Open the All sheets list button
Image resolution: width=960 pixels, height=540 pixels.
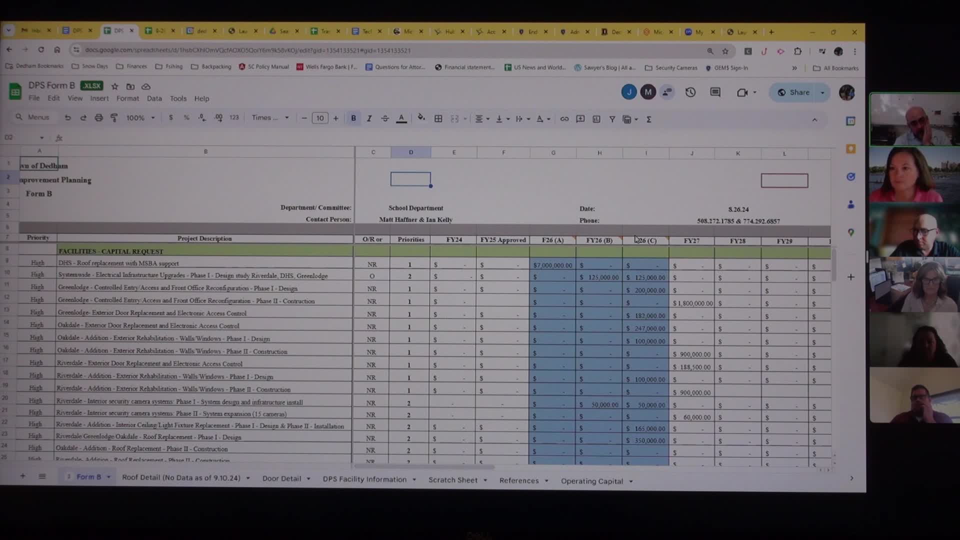click(42, 476)
